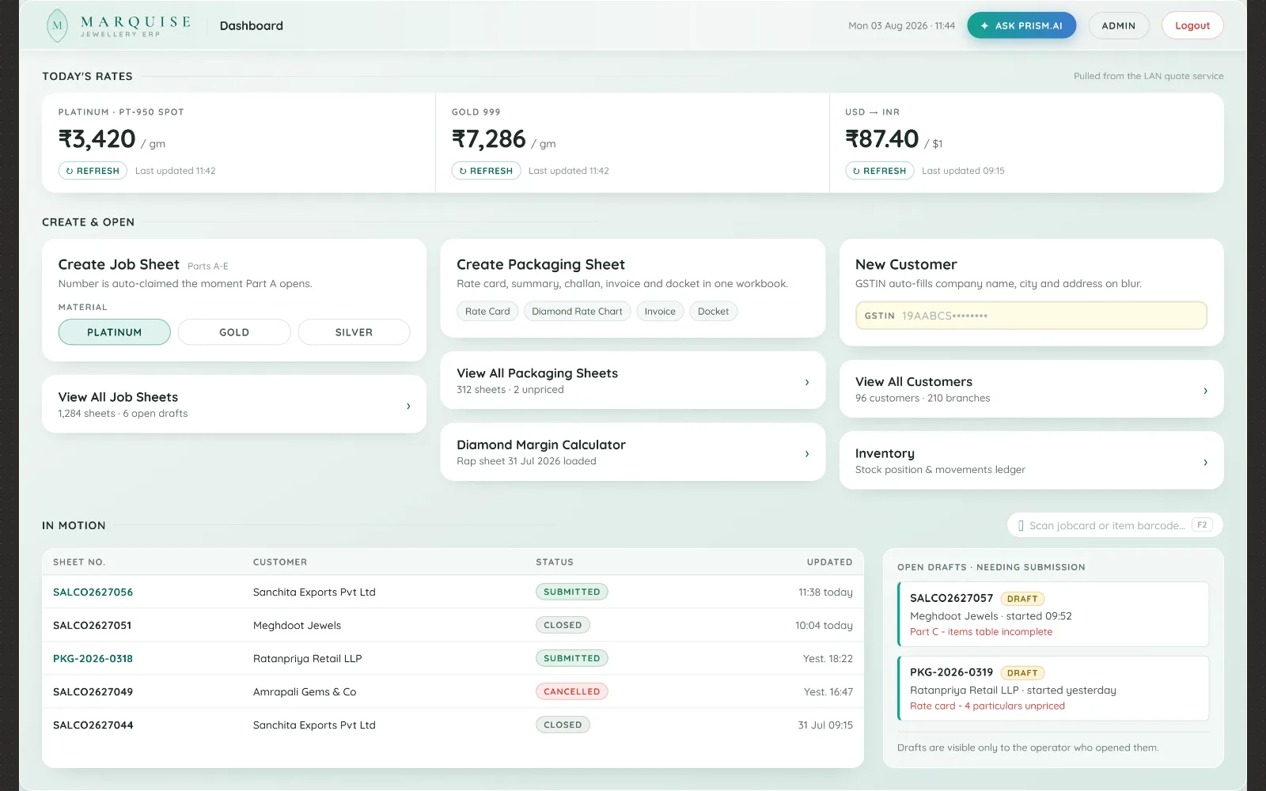1266x791 pixels.
Task: Expand View All Job Sheets chevron
Action: pyautogui.click(x=408, y=406)
